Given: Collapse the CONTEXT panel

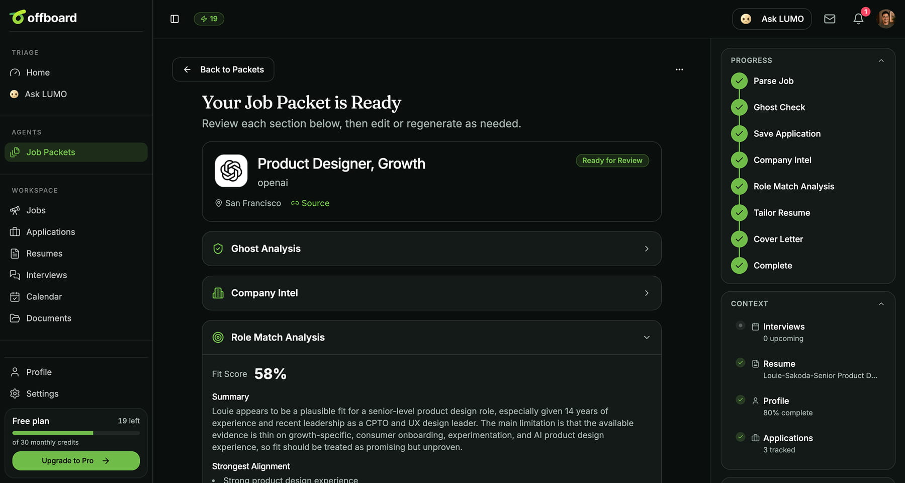Looking at the screenshot, I should pos(881,304).
